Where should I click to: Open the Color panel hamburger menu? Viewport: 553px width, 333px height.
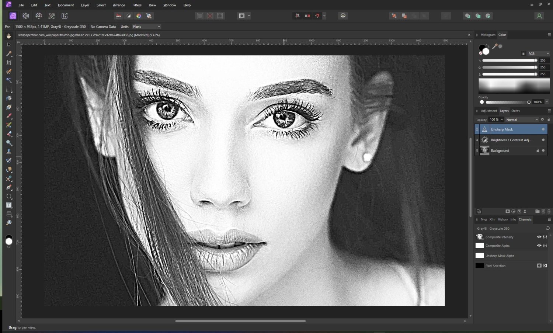pyautogui.click(x=549, y=35)
